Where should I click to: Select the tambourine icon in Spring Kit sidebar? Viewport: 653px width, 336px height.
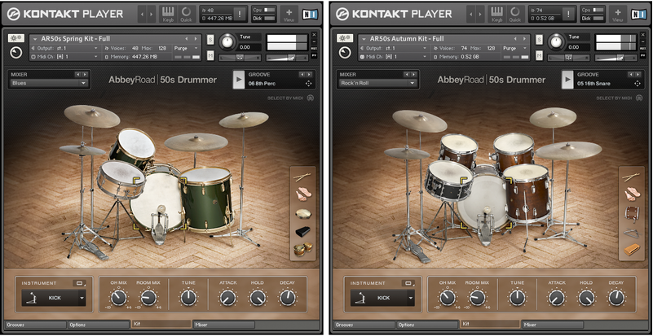[x=302, y=214]
